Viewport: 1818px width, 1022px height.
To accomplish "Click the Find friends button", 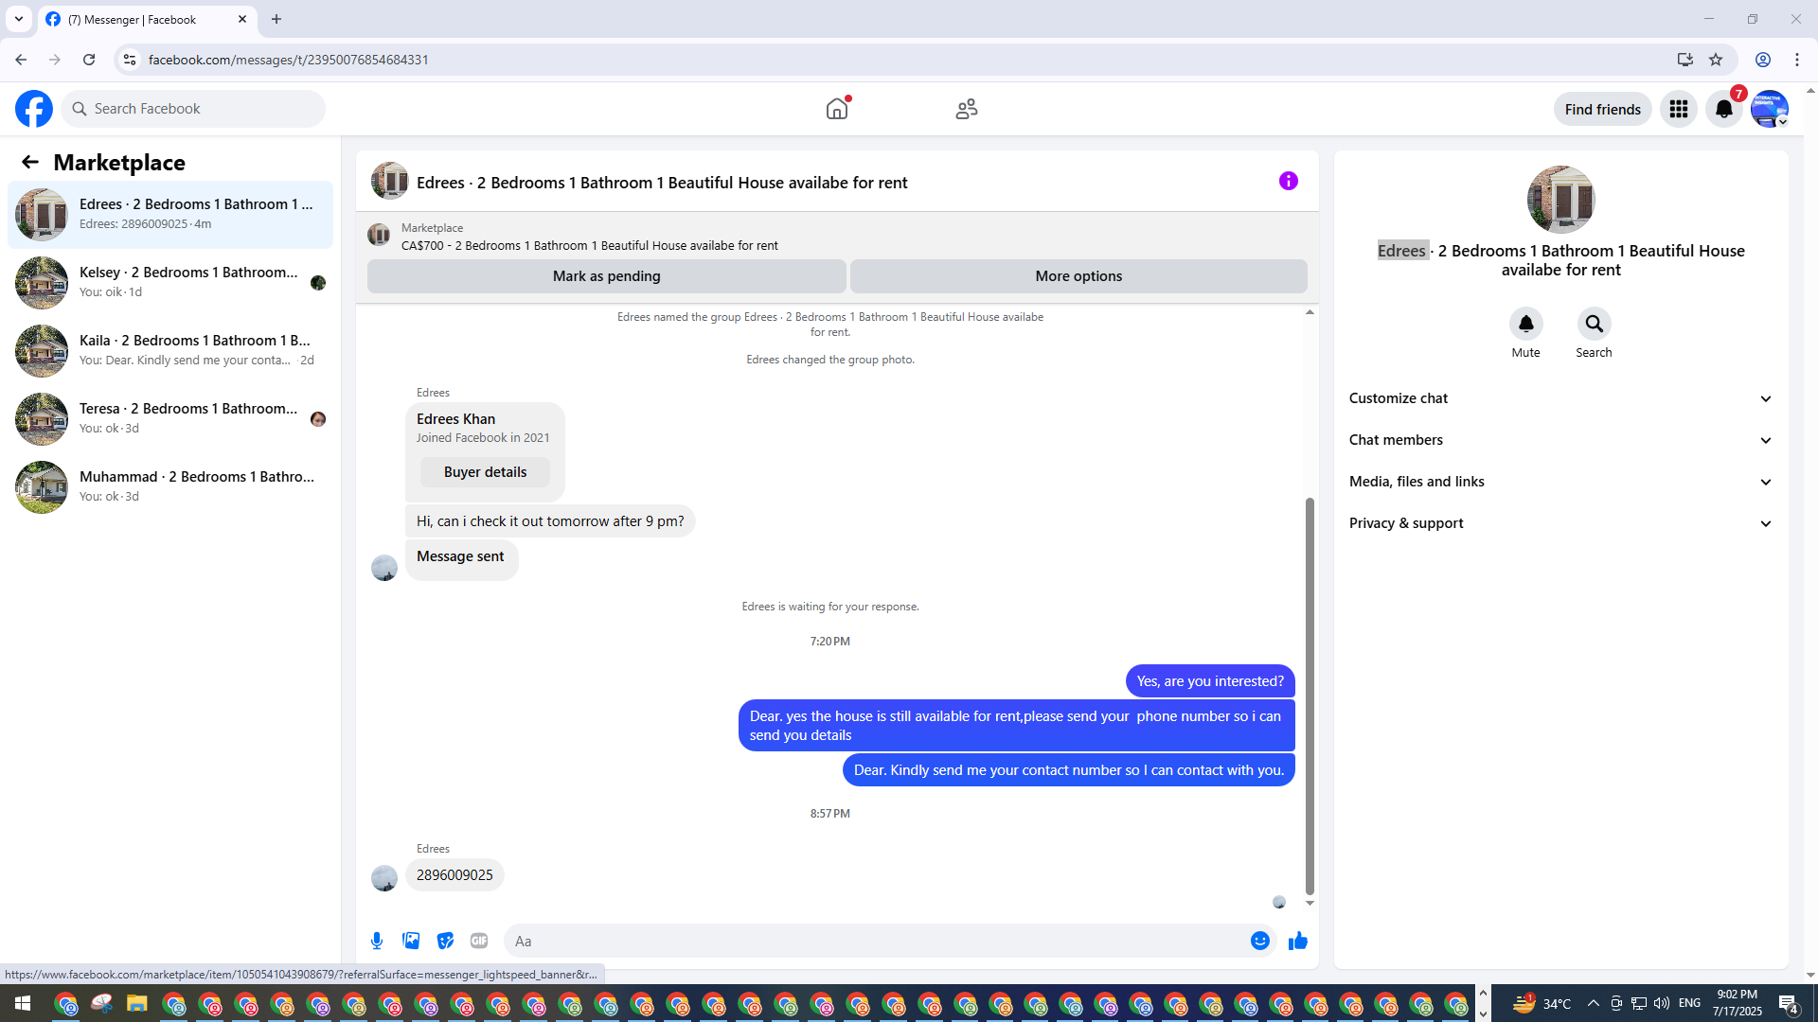I will coord(1603,109).
